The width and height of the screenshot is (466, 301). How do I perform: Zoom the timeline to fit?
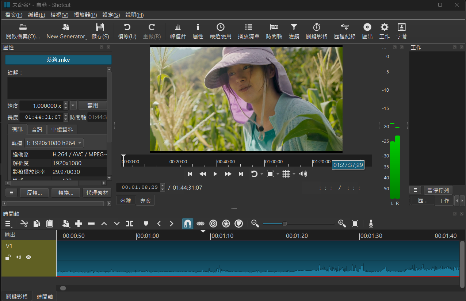(355, 224)
